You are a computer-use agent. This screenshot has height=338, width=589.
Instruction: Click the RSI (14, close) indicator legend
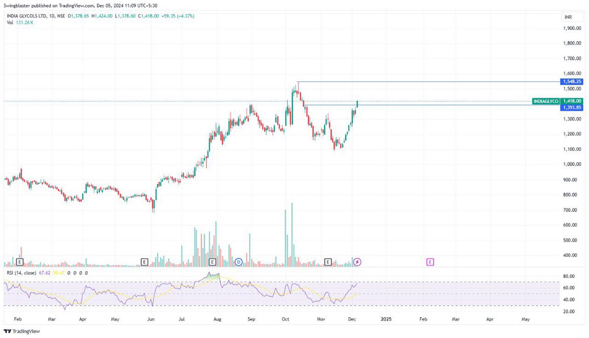[23, 273]
